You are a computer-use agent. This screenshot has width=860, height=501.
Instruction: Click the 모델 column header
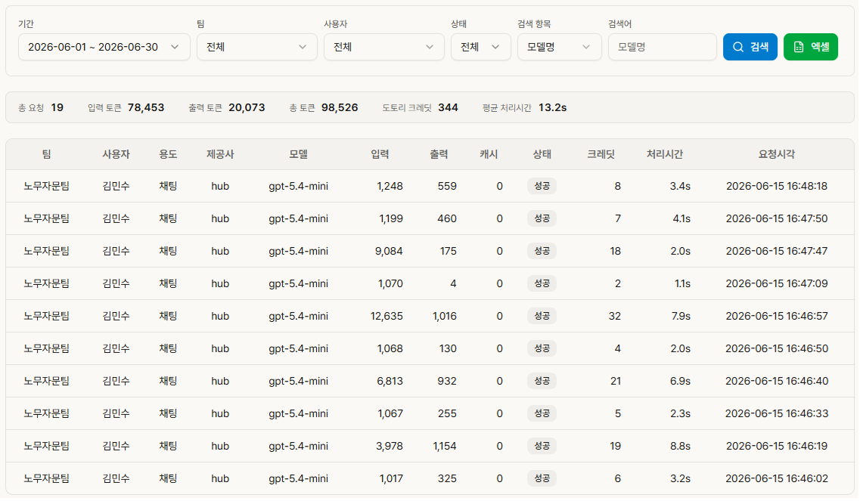click(298, 155)
